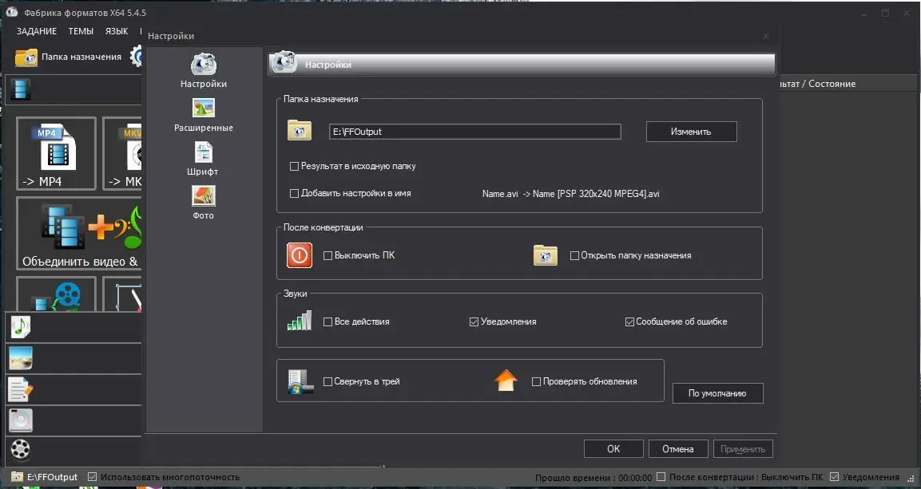The width and height of the screenshot is (921, 489).
Task: Click the red power shutdown icon
Action: pyautogui.click(x=299, y=255)
